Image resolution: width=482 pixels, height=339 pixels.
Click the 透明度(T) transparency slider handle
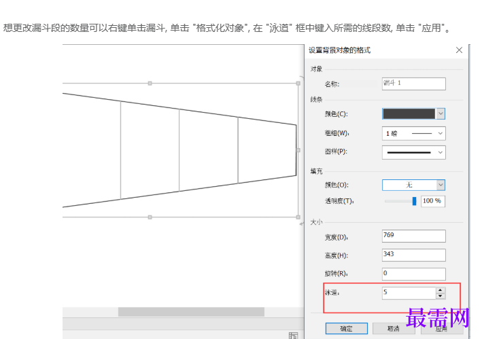coord(414,201)
